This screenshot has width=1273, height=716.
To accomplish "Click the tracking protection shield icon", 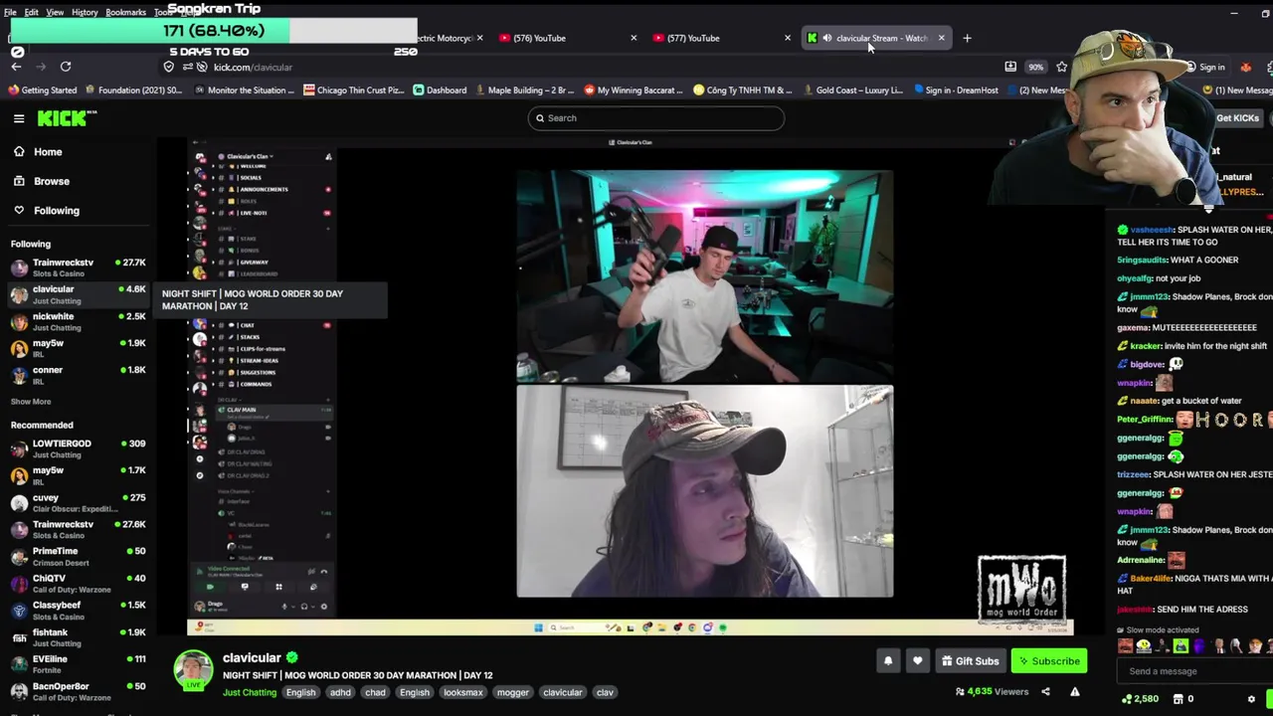I will click(x=169, y=67).
